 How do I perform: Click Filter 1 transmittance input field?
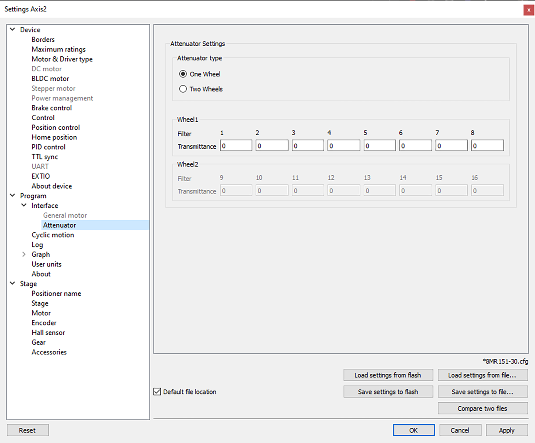click(x=236, y=146)
